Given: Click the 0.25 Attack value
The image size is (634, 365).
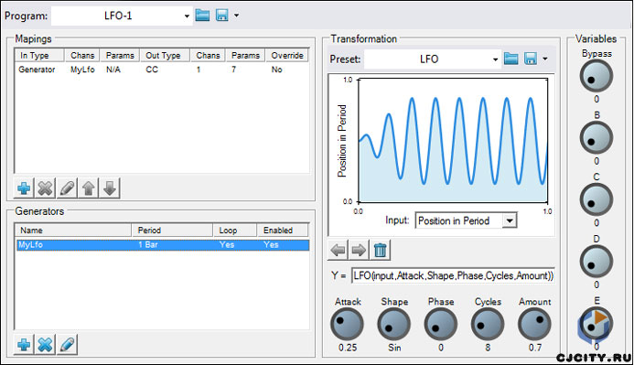Looking at the screenshot, I should (348, 348).
